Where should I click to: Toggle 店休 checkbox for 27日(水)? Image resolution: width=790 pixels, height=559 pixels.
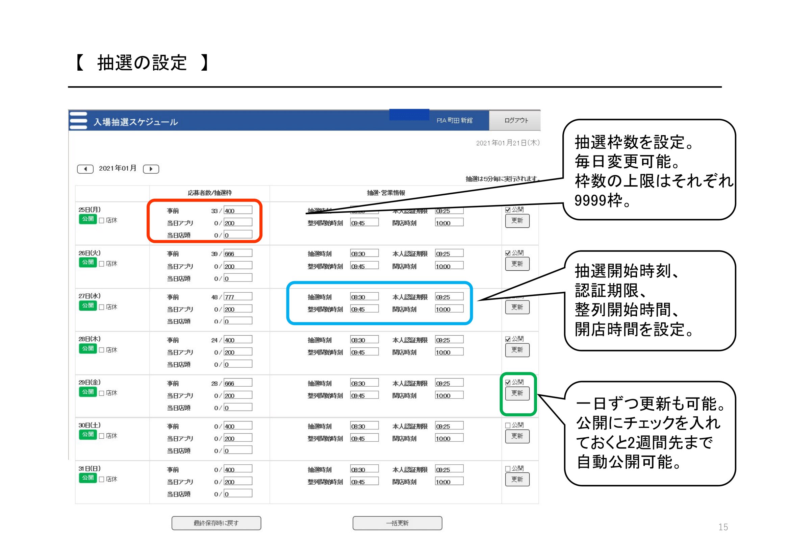102,307
